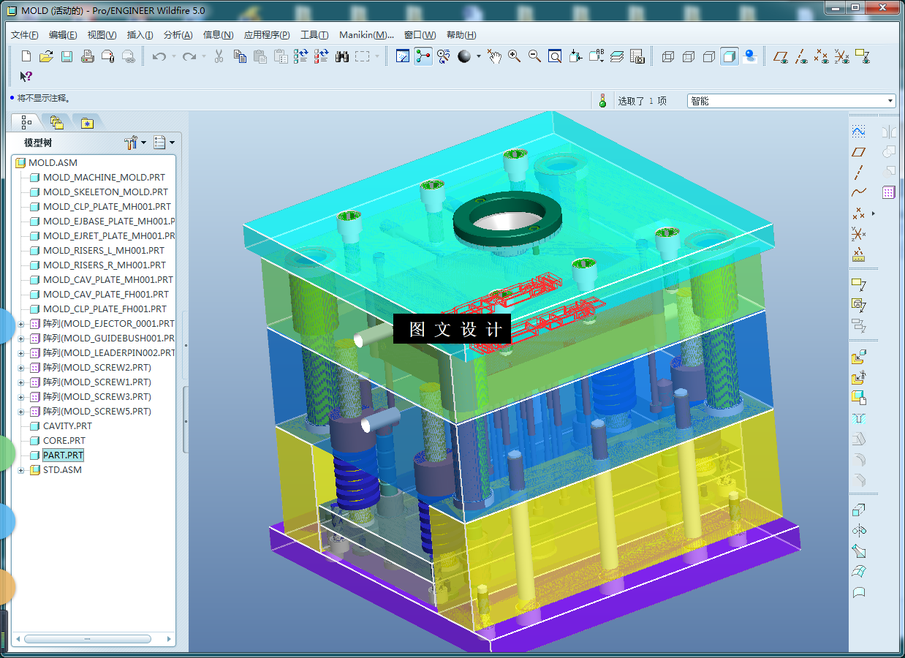
Task: Click the Undo arrow icon
Action: pyautogui.click(x=159, y=56)
